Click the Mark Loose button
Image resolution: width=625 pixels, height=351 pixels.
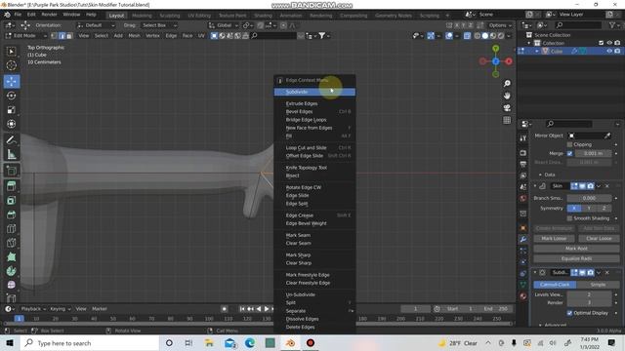(x=554, y=238)
